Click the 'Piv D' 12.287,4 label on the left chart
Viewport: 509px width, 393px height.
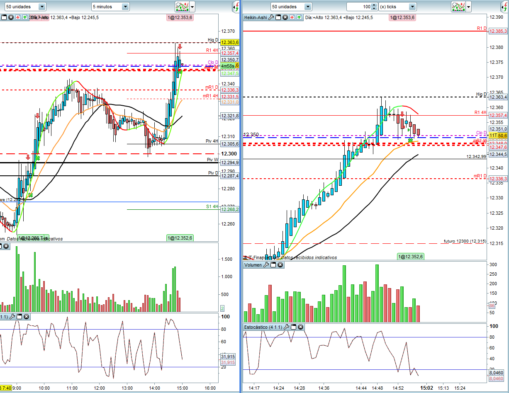coord(230,176)
